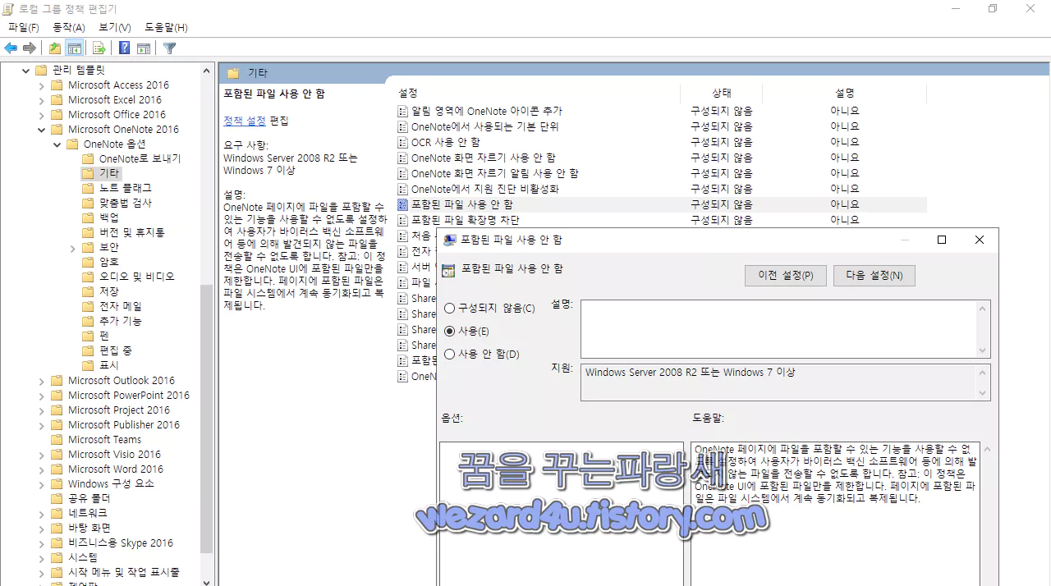Screen dimensions: 1051x586
Task: Expand Microsoft Word 2016 node
Action: point(42,469)
